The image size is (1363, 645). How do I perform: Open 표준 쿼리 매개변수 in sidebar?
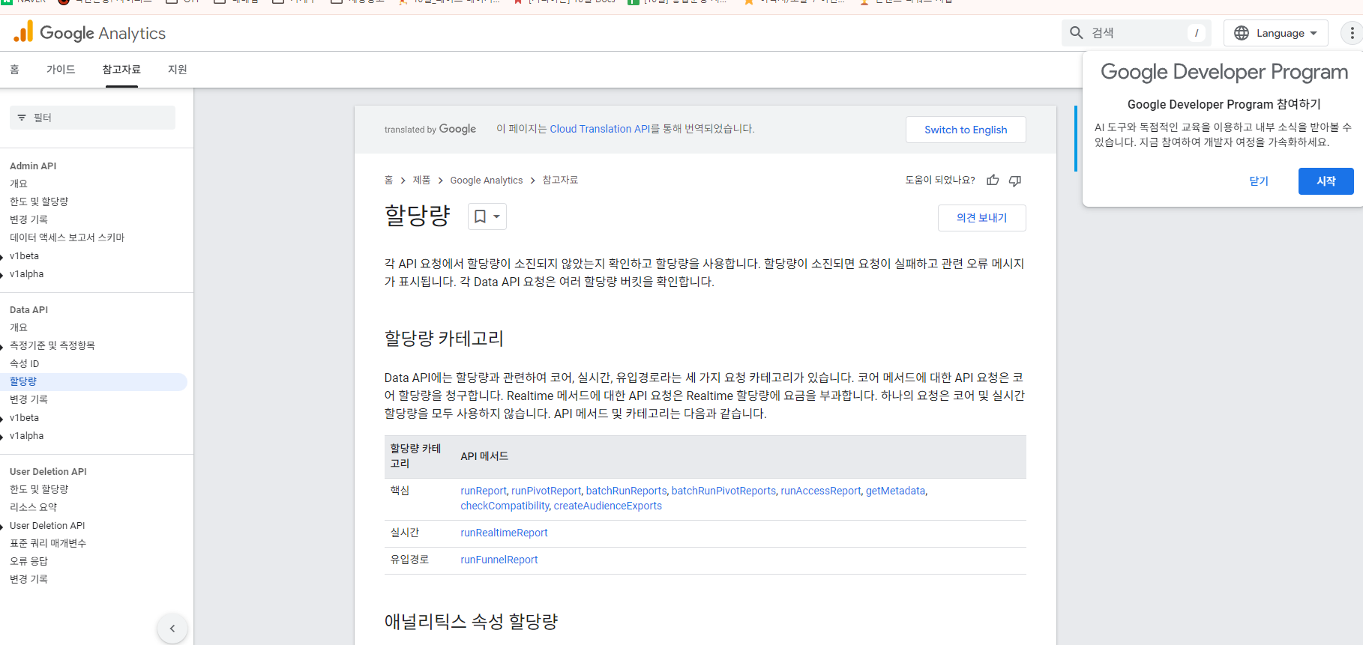(48, 543)
